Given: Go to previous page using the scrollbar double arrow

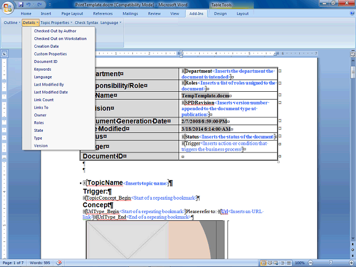Looking at the screenshot, I should pos(353,245).
